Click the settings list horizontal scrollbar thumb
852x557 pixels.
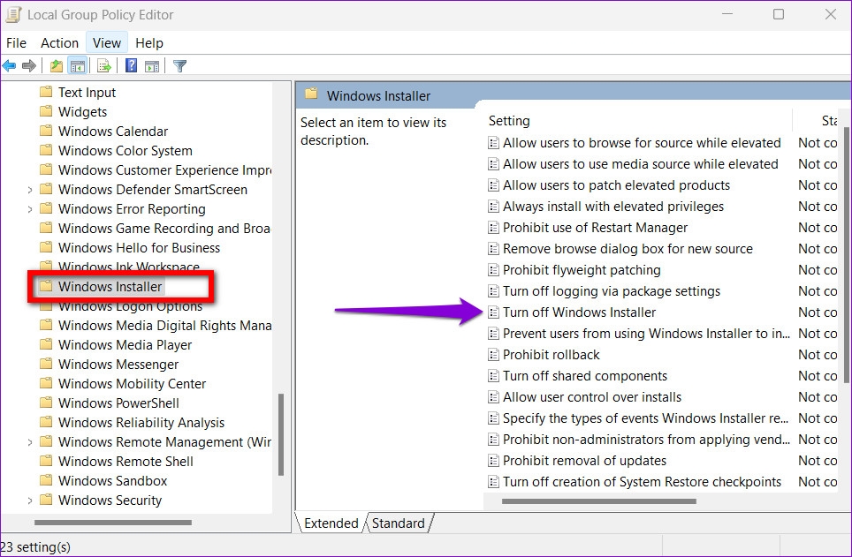click(x=599, y=501)
